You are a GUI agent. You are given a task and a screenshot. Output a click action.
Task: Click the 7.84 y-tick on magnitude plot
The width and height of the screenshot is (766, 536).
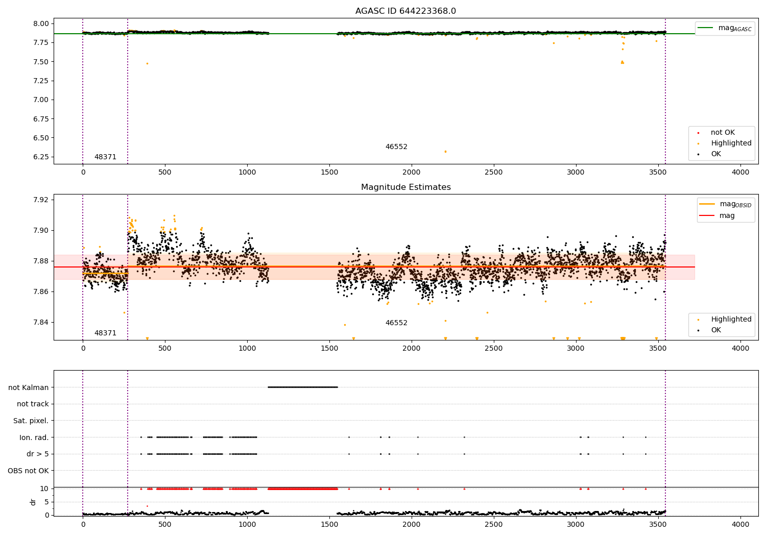click(41, 322)
